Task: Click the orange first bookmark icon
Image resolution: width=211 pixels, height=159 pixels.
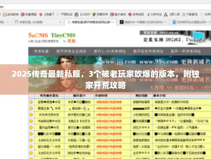Action: point(5,14)
